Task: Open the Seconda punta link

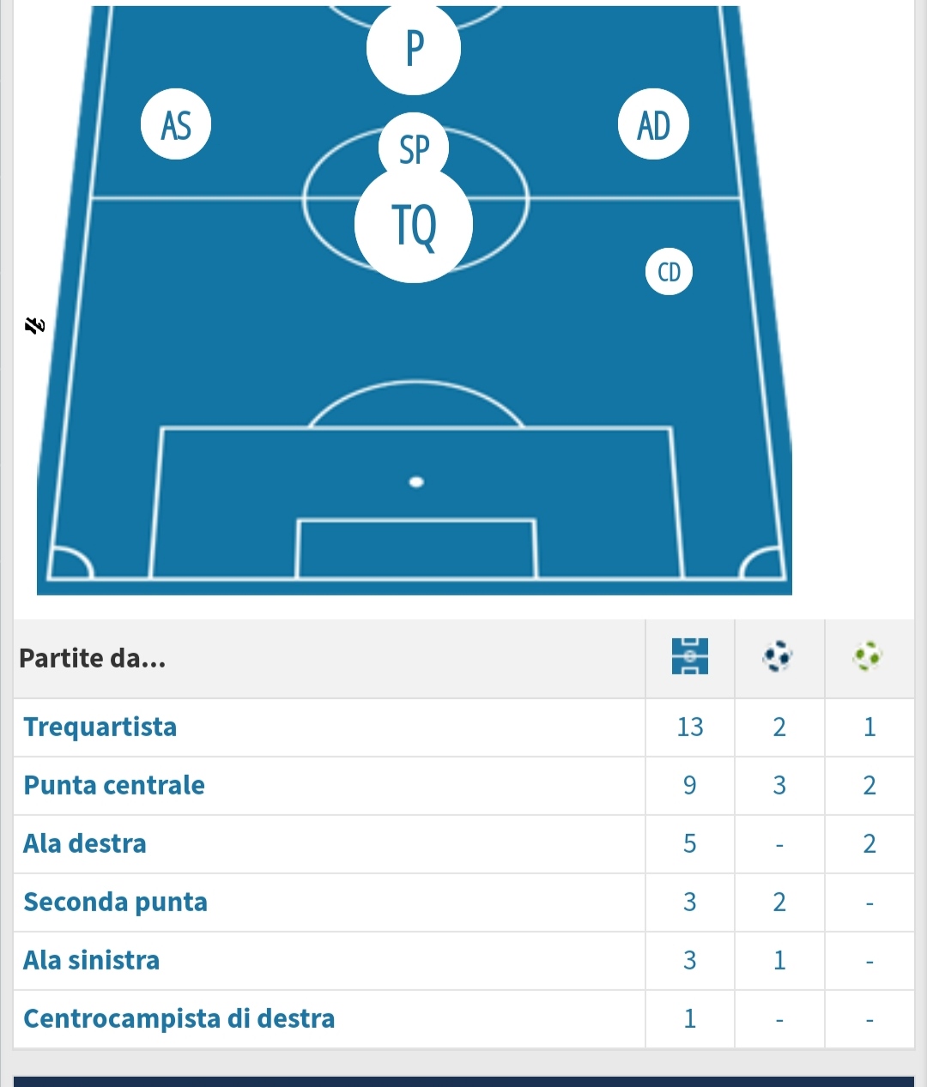Action: pyautogui.click(x=116, y=903)
